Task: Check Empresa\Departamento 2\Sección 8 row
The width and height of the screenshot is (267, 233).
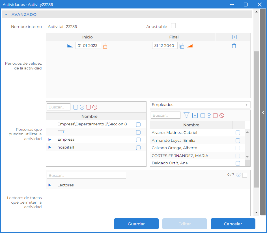Action: point(138,125)
